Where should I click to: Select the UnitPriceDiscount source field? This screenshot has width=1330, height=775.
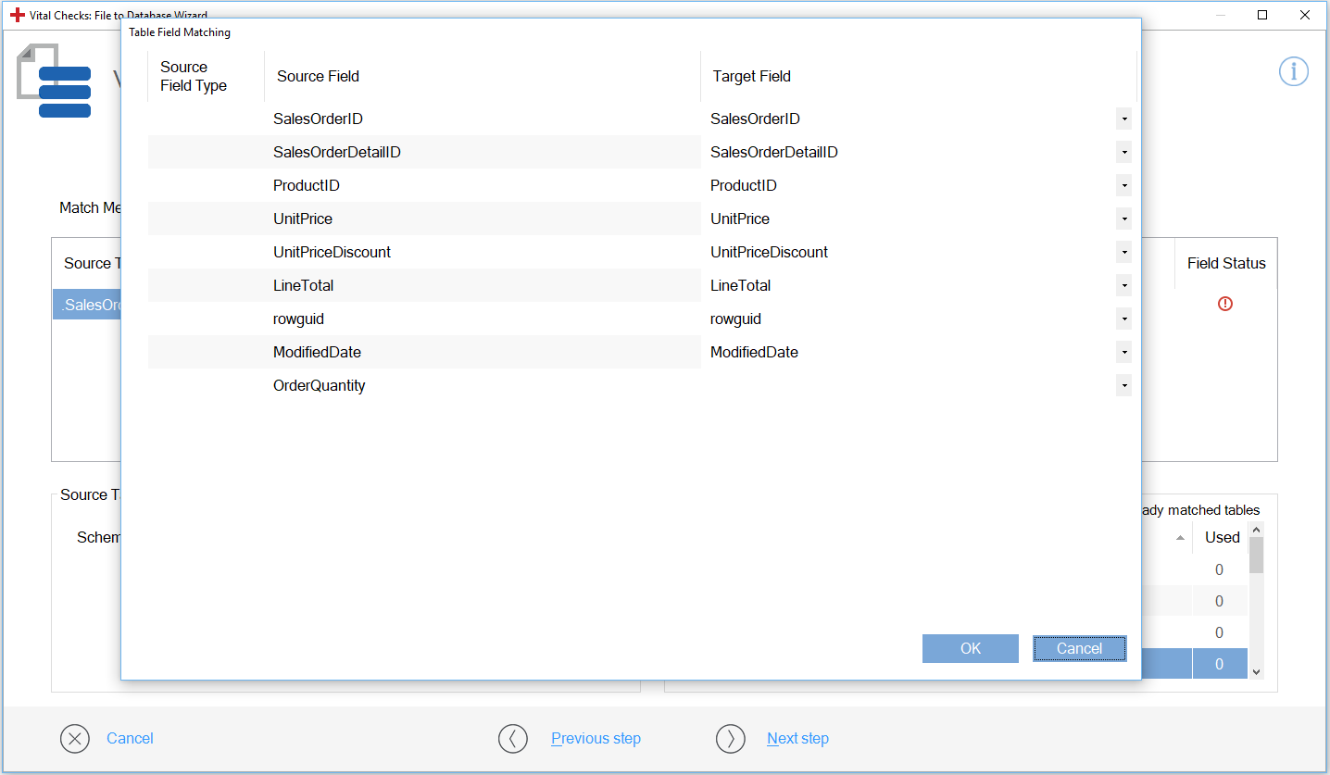(332, 252)
